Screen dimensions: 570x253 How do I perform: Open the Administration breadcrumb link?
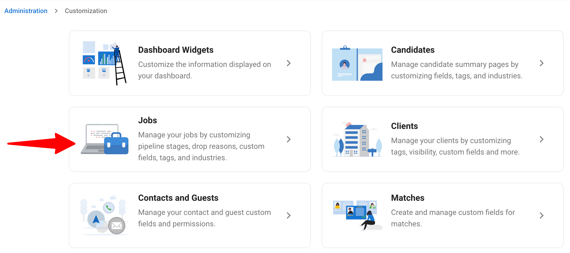(26, 11)
